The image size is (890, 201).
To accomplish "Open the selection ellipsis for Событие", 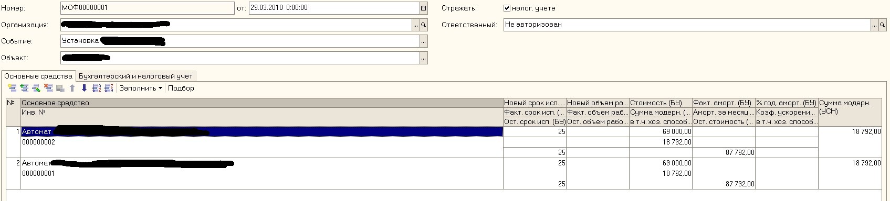I will pos(424,41).
